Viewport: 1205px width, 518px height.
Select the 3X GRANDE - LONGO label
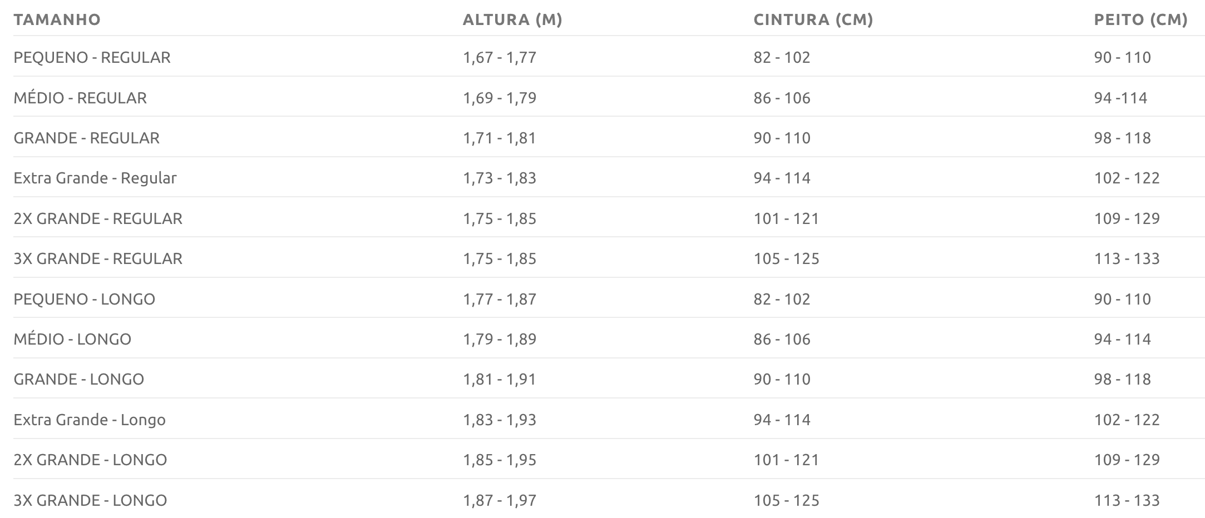click(90, 500)
